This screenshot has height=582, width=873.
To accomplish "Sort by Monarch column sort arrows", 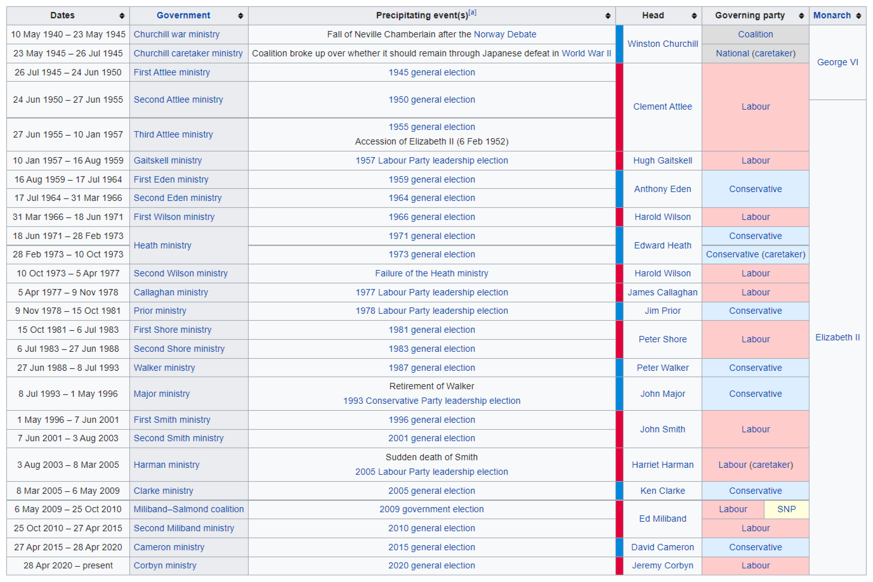I will pos(858,16).
